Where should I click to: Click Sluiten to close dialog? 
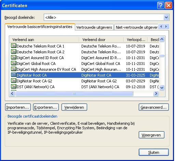154,152
